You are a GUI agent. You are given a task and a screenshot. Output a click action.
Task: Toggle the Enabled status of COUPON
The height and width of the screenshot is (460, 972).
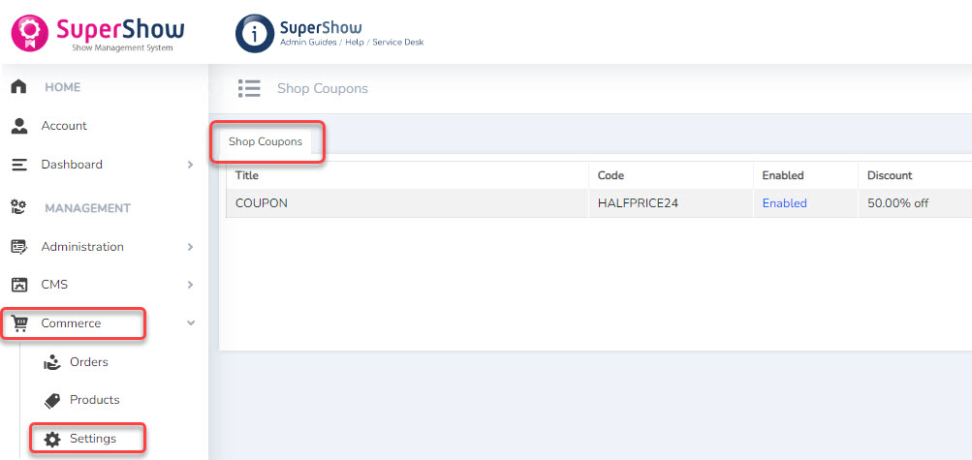784,203
